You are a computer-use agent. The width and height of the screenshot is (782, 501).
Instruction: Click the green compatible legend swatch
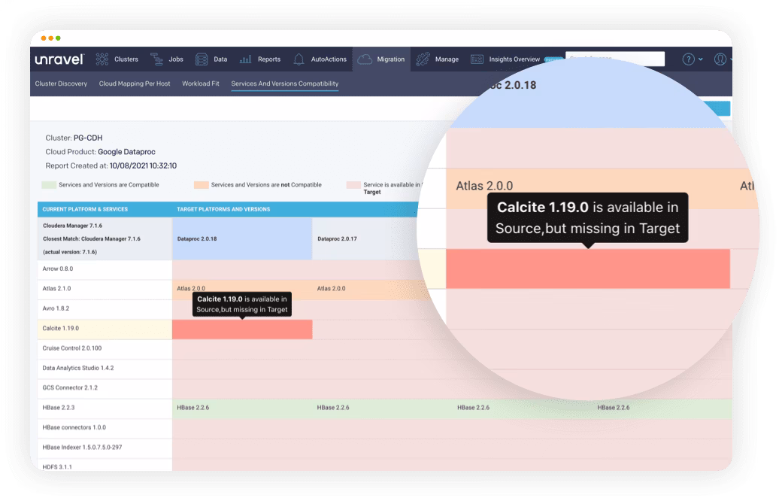click(49, 185)
